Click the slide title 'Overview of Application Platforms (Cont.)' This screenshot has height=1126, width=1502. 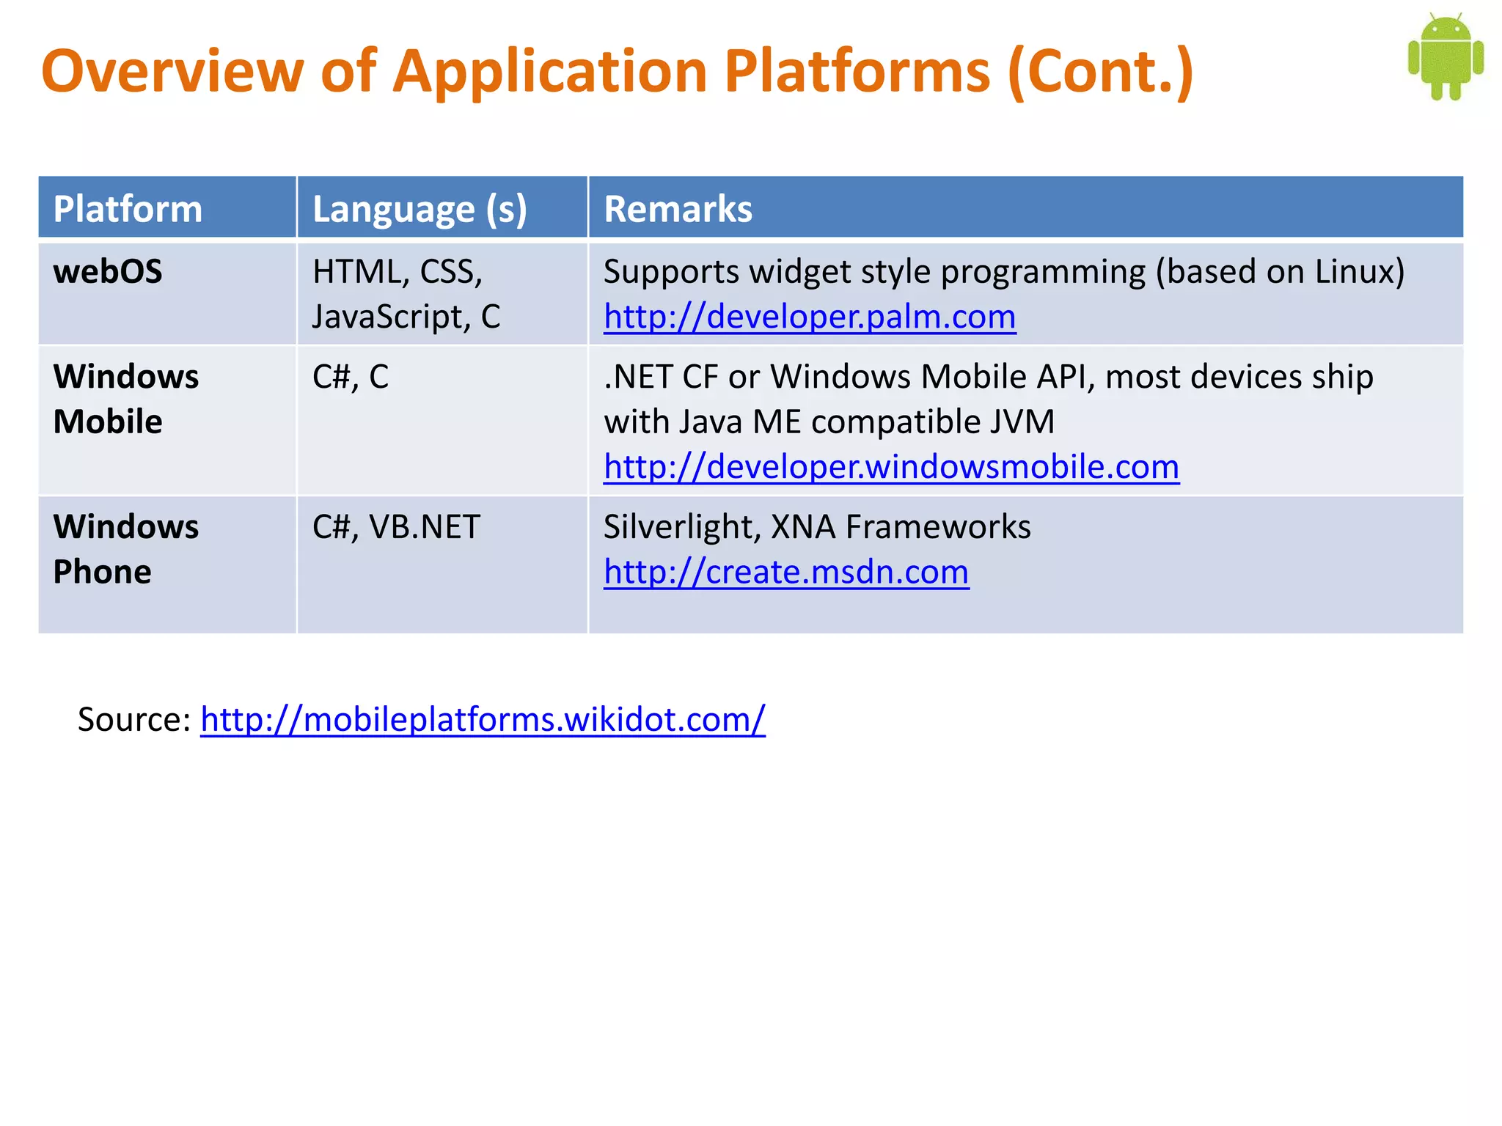pos(618,72)
